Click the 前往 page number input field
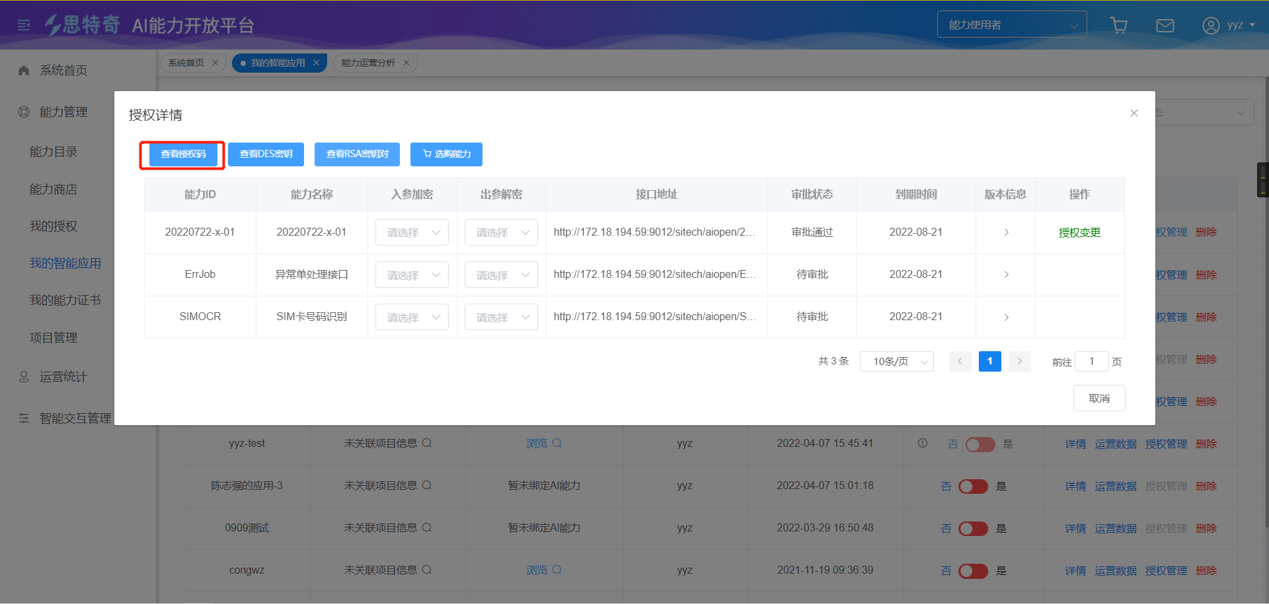The height and width of the screenshot is (604, 1269). click(1091, 361)
